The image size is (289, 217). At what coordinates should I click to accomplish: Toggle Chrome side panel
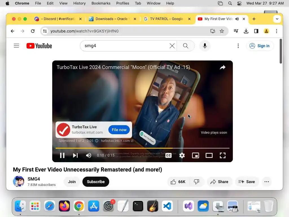tap(256, 31)
